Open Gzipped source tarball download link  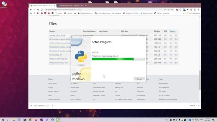(57, 35)
